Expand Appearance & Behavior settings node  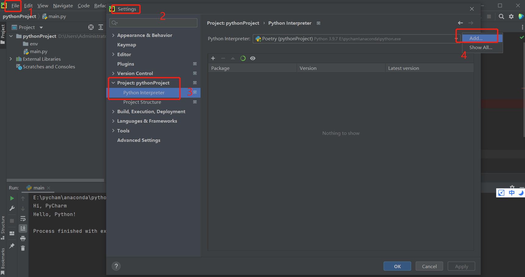click(113, 35)
